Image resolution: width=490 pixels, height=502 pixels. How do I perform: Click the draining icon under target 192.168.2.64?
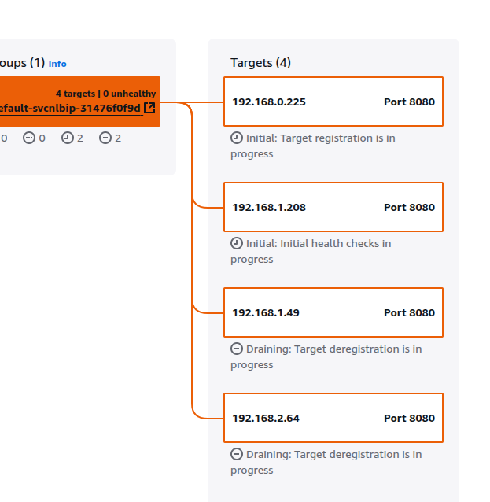click(237, 454)
